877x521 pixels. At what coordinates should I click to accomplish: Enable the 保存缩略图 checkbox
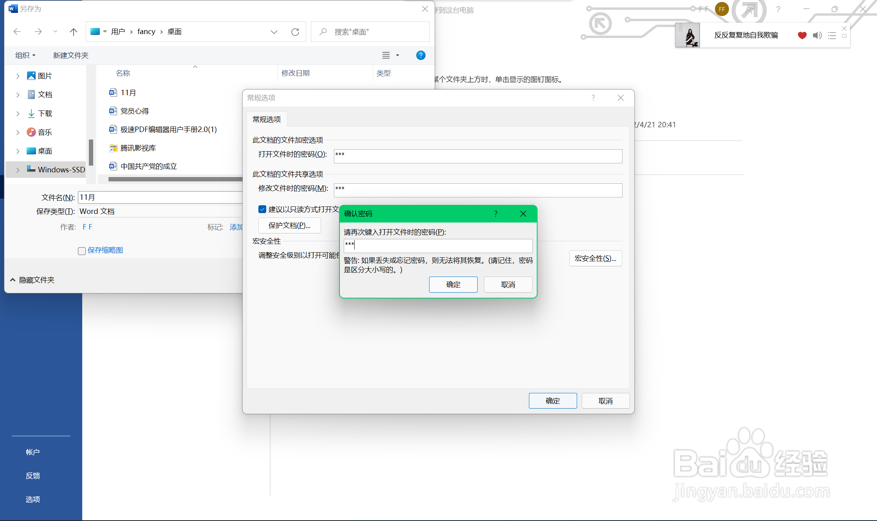82,251
